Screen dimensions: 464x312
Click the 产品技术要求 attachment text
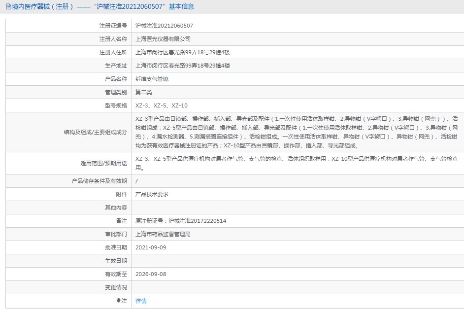pyautogui.click(x=152, y=194)
